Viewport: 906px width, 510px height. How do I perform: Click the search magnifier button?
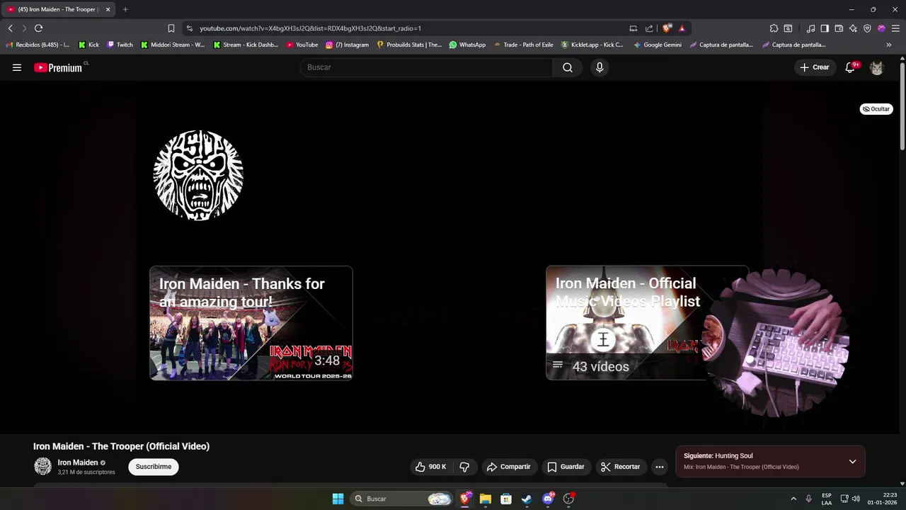pos(568,67)
